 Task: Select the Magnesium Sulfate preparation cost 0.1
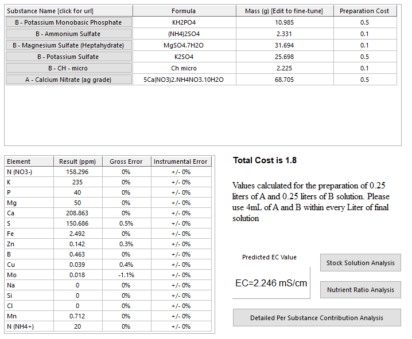pyautogui.click(x=365, y=45)
